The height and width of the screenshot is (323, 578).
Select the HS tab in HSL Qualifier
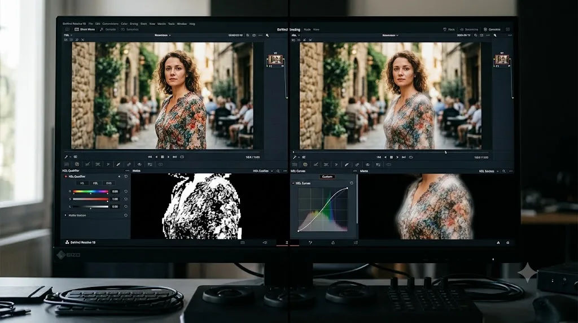(x=82, y=184)
